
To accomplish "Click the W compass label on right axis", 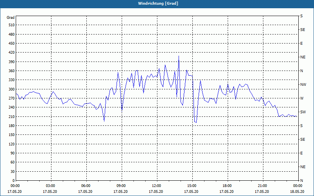I will tap(302, 98).
